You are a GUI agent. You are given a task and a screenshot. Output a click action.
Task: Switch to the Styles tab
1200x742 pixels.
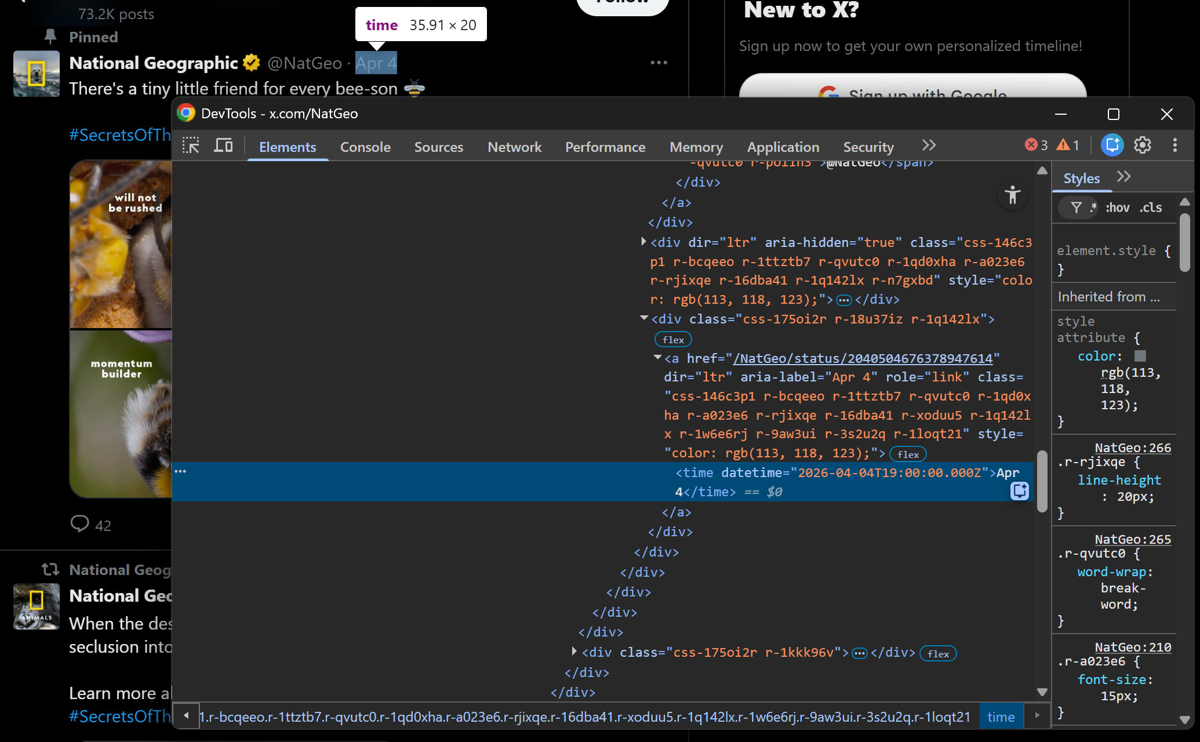click(x=1082, y=179)
